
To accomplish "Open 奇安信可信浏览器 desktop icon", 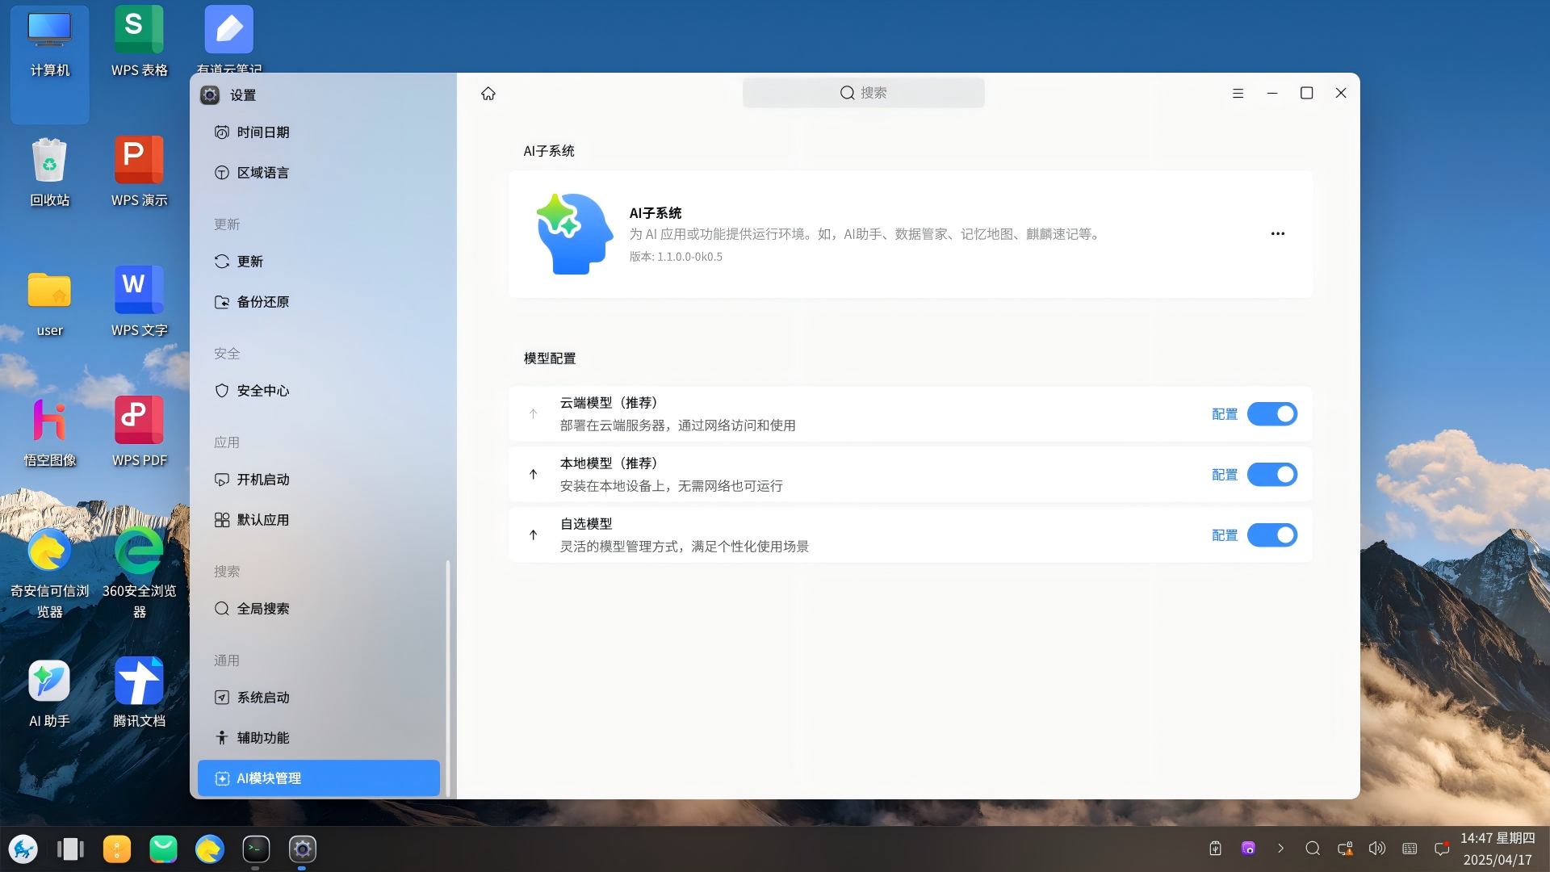I will 49,573.
